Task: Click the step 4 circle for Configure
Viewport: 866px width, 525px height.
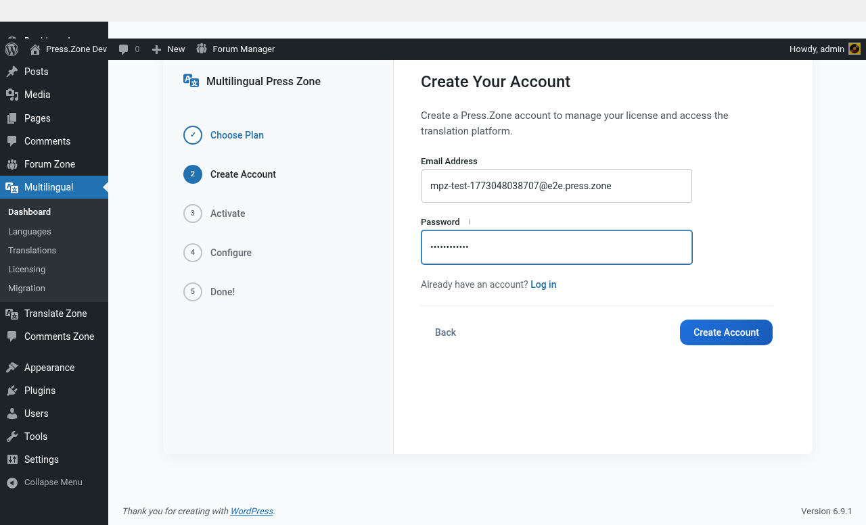Action: point(193,253)
